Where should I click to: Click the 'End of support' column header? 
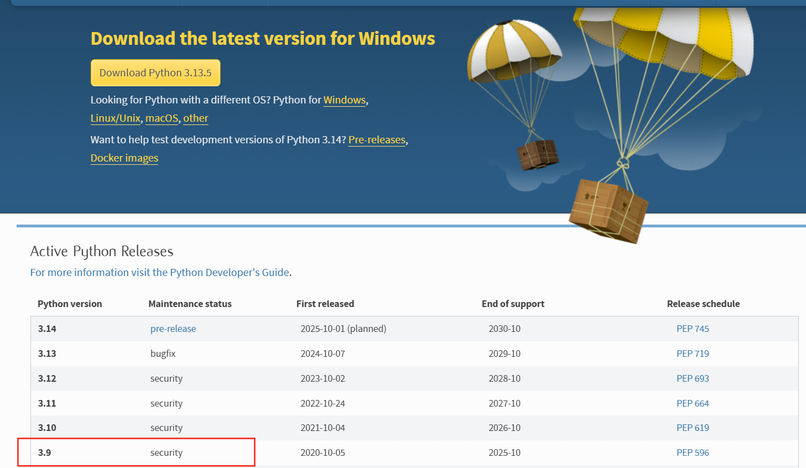click(513, 304)
